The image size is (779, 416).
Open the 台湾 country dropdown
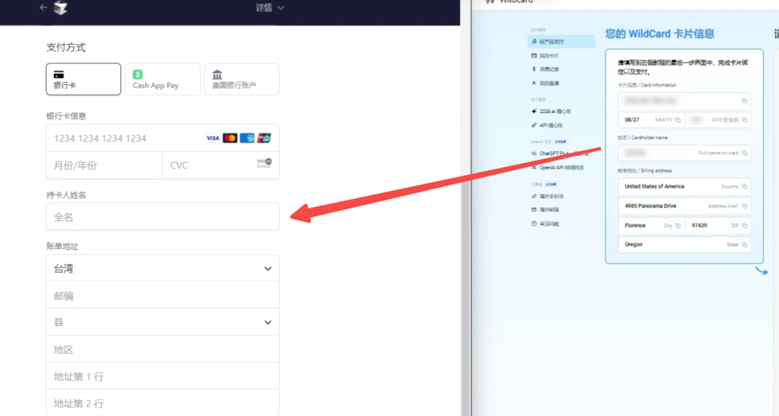coord(162,268)
